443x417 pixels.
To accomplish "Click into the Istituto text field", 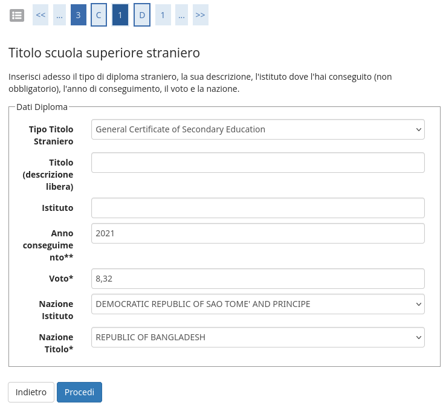I will (257, 208).
